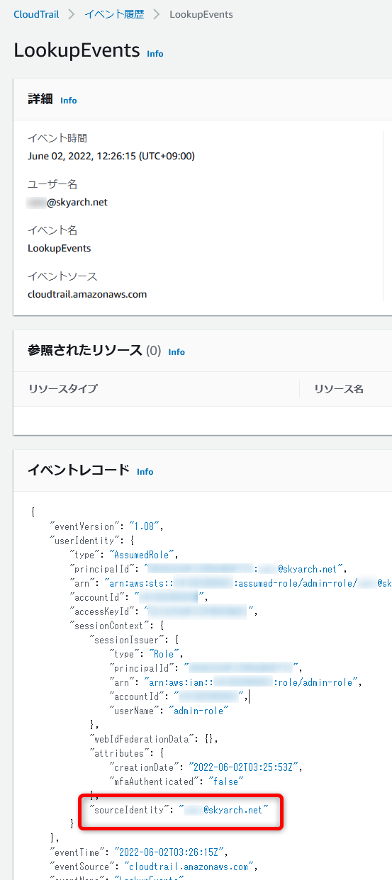Select the event time June 02, 2022 value

111,156
